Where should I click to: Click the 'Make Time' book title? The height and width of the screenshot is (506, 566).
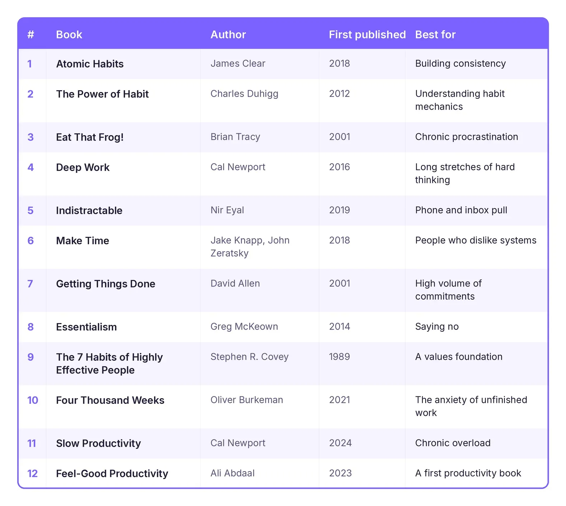(83, 241)
